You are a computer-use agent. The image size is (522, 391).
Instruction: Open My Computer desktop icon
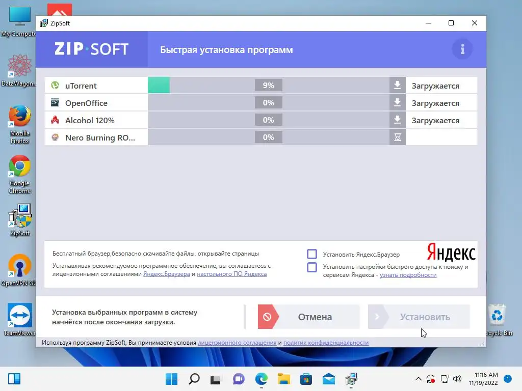pyautogui.click(x=19, y=21)
